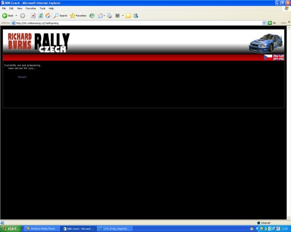Expand the Links toolbar chevron
291x232 pixels.
[x=289, y=22]
